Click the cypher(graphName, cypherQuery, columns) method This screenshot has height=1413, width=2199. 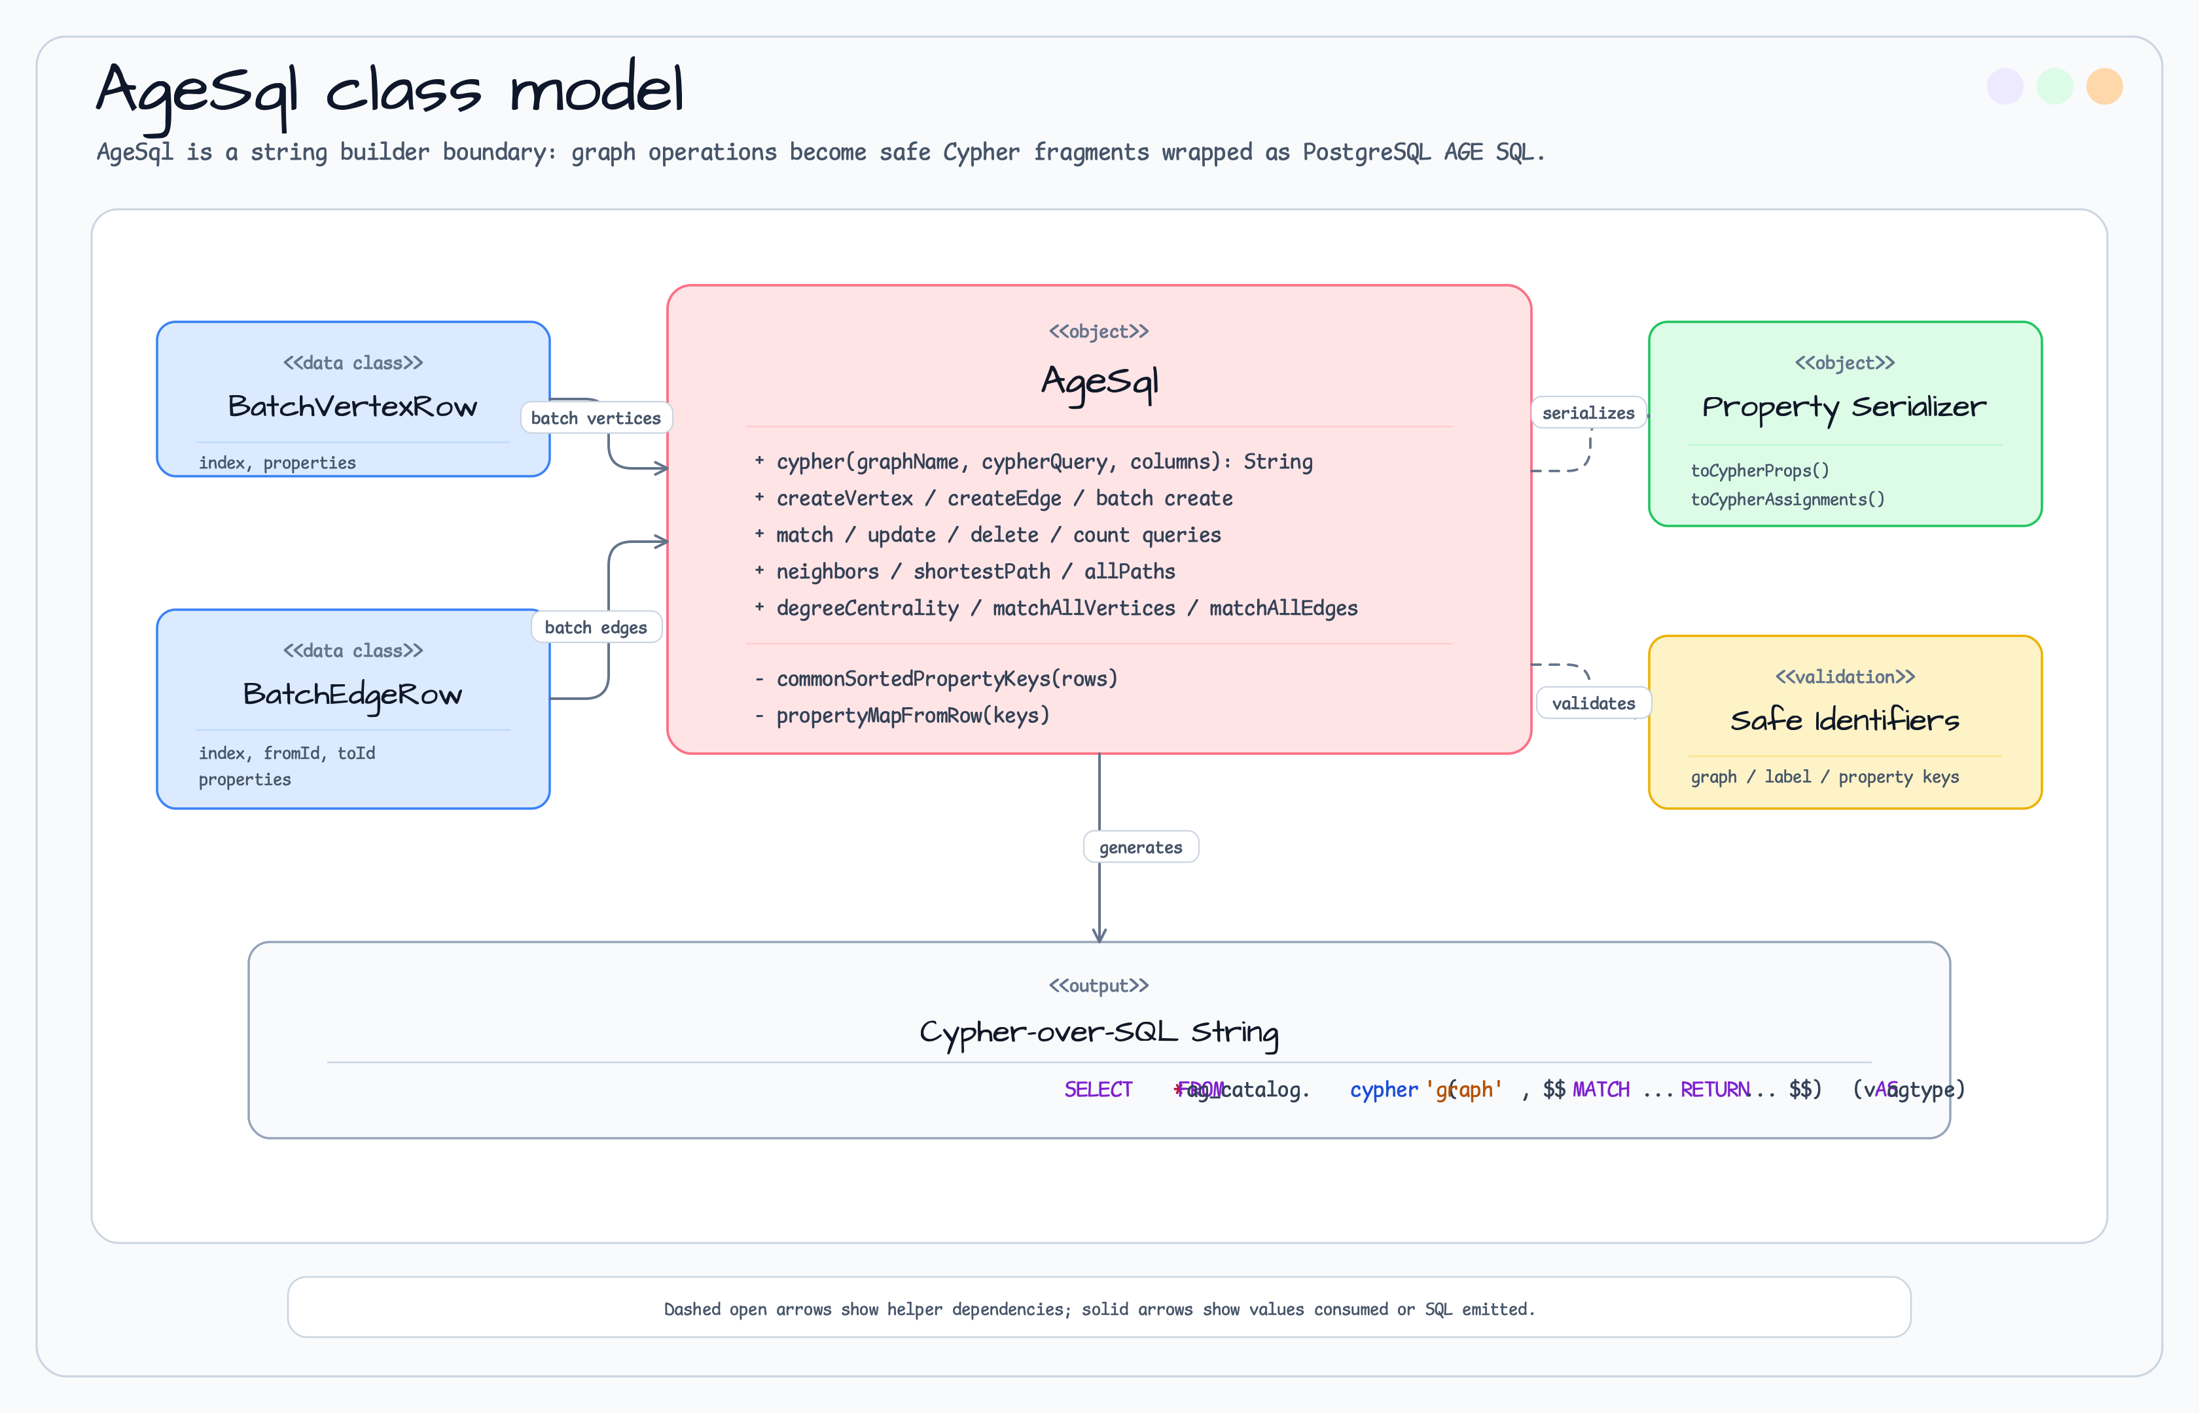pos(1033,462)
